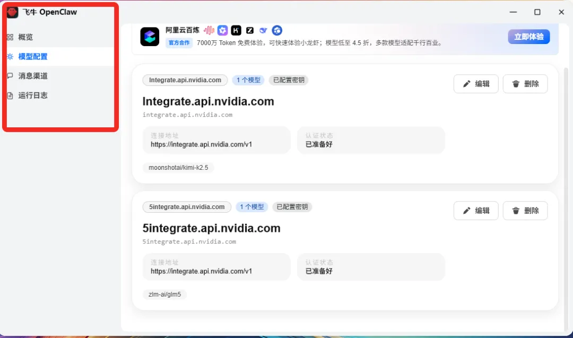This screenshot has height=338, width=573.
Task: Click 已准备好 status in 5integrate card
Action: pos(319,271)
